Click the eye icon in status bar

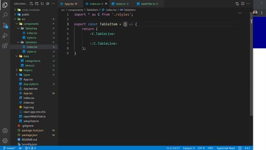tap(20, 148)
